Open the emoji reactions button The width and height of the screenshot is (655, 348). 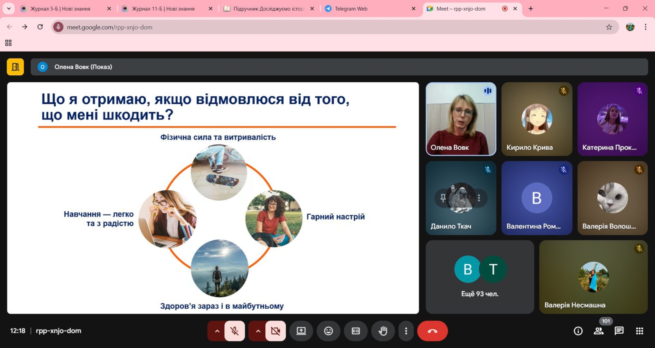click(328, 331)
